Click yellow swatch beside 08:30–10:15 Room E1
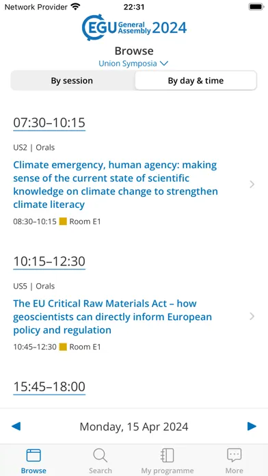268x476 pixels. pyautogui.click(x=63, y=222)
